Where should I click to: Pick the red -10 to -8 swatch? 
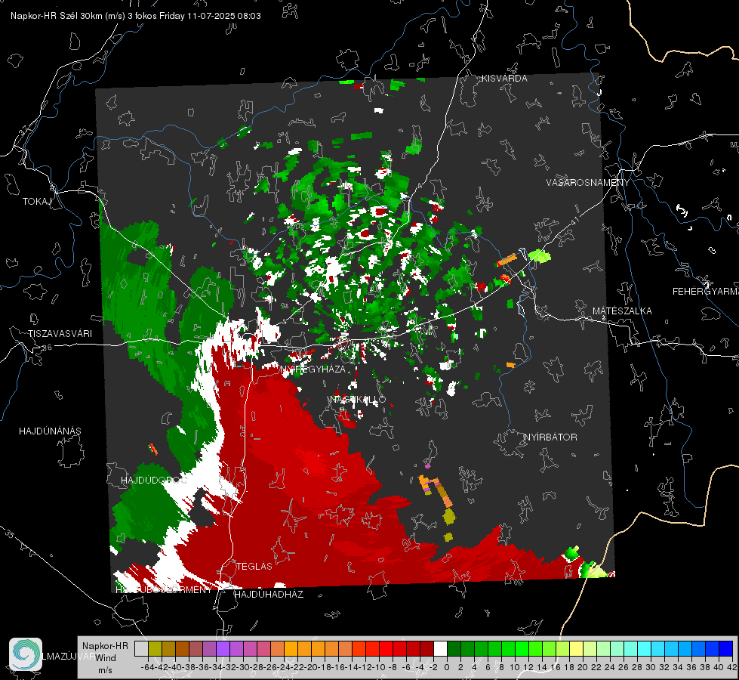click(386, 649)
